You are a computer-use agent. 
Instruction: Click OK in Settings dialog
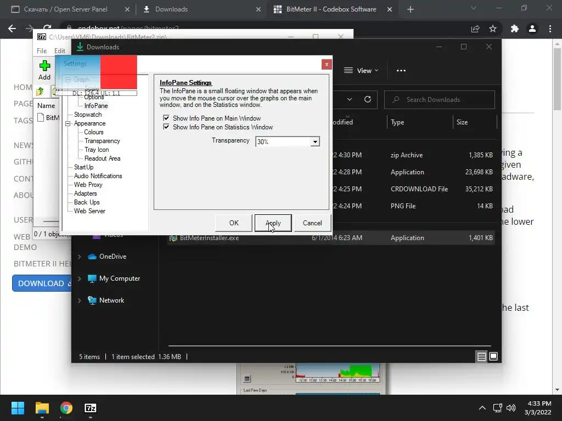coord(234,223)
